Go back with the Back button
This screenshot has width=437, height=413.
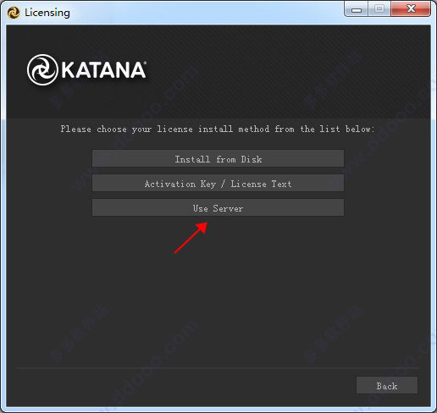click(x=387, y=385)
